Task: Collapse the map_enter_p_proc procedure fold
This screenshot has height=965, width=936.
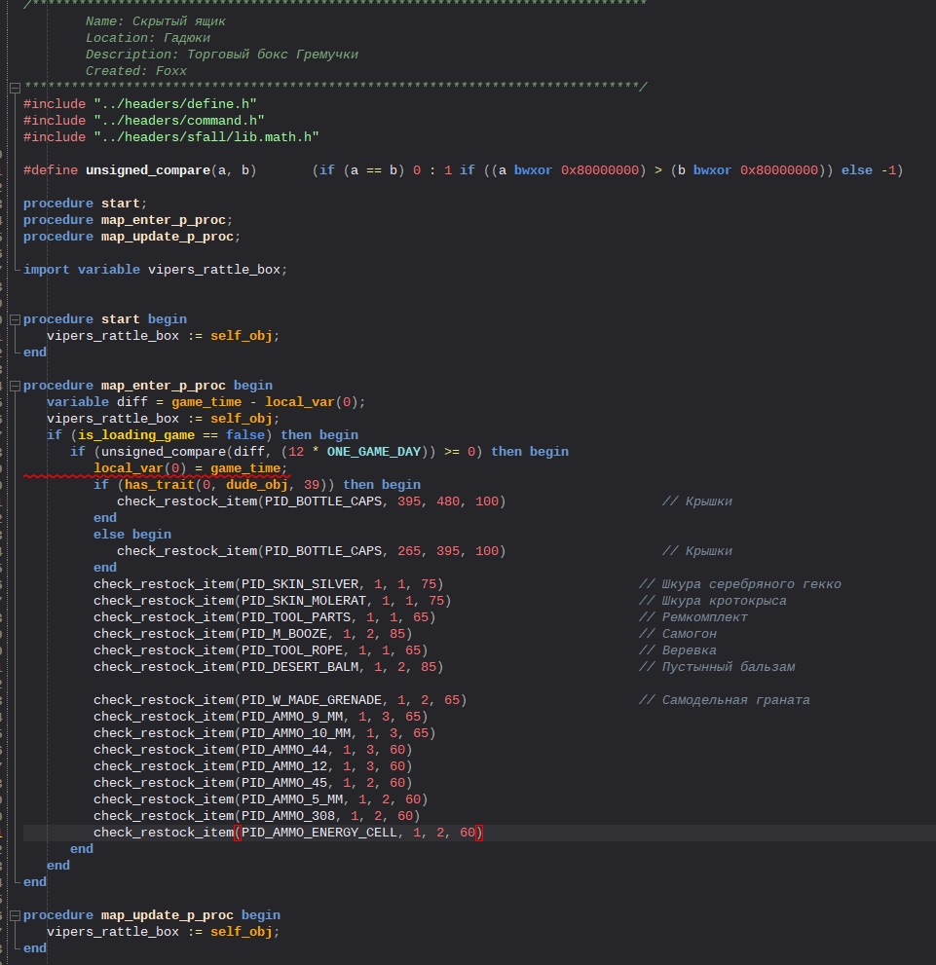Action: [x=16, y=386]
